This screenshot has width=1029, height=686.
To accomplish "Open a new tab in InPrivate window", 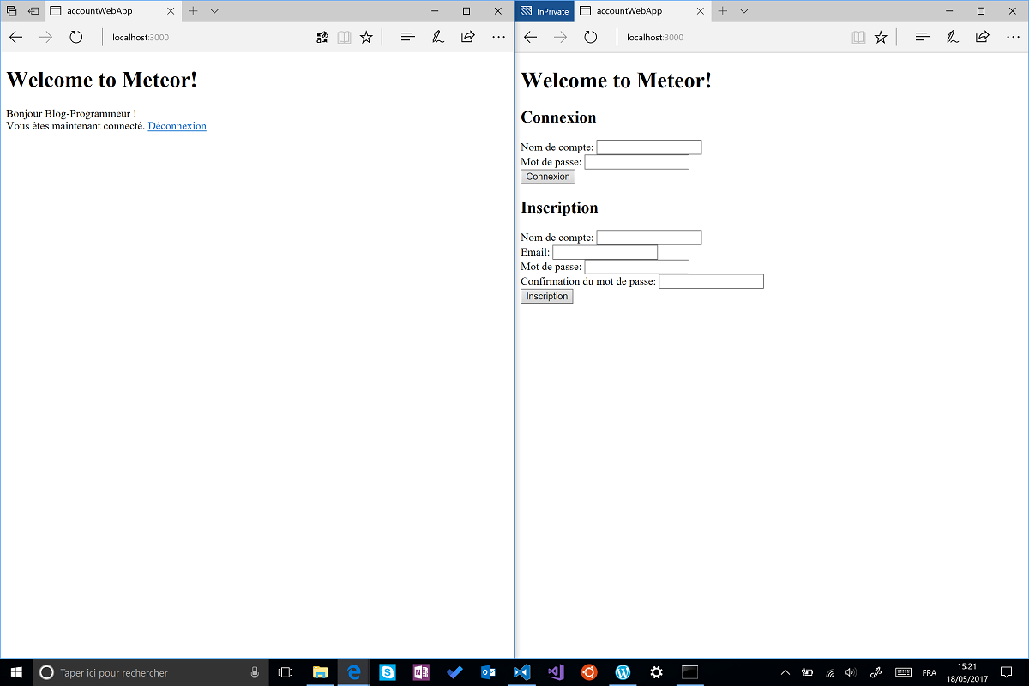I will click(x=722, y=11).
